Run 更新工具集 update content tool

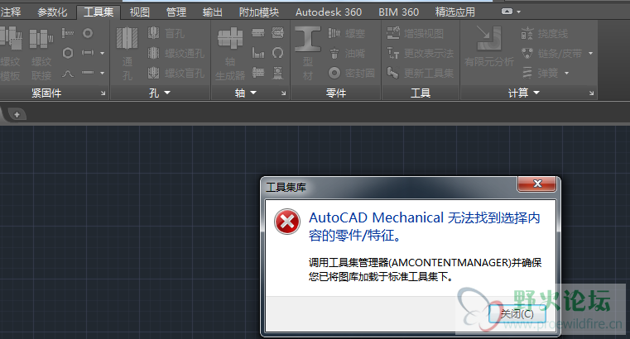(420, 73)
